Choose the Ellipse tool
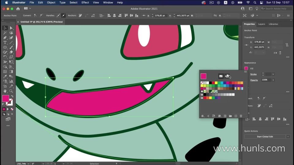294x165 pixels. (5, 47)
